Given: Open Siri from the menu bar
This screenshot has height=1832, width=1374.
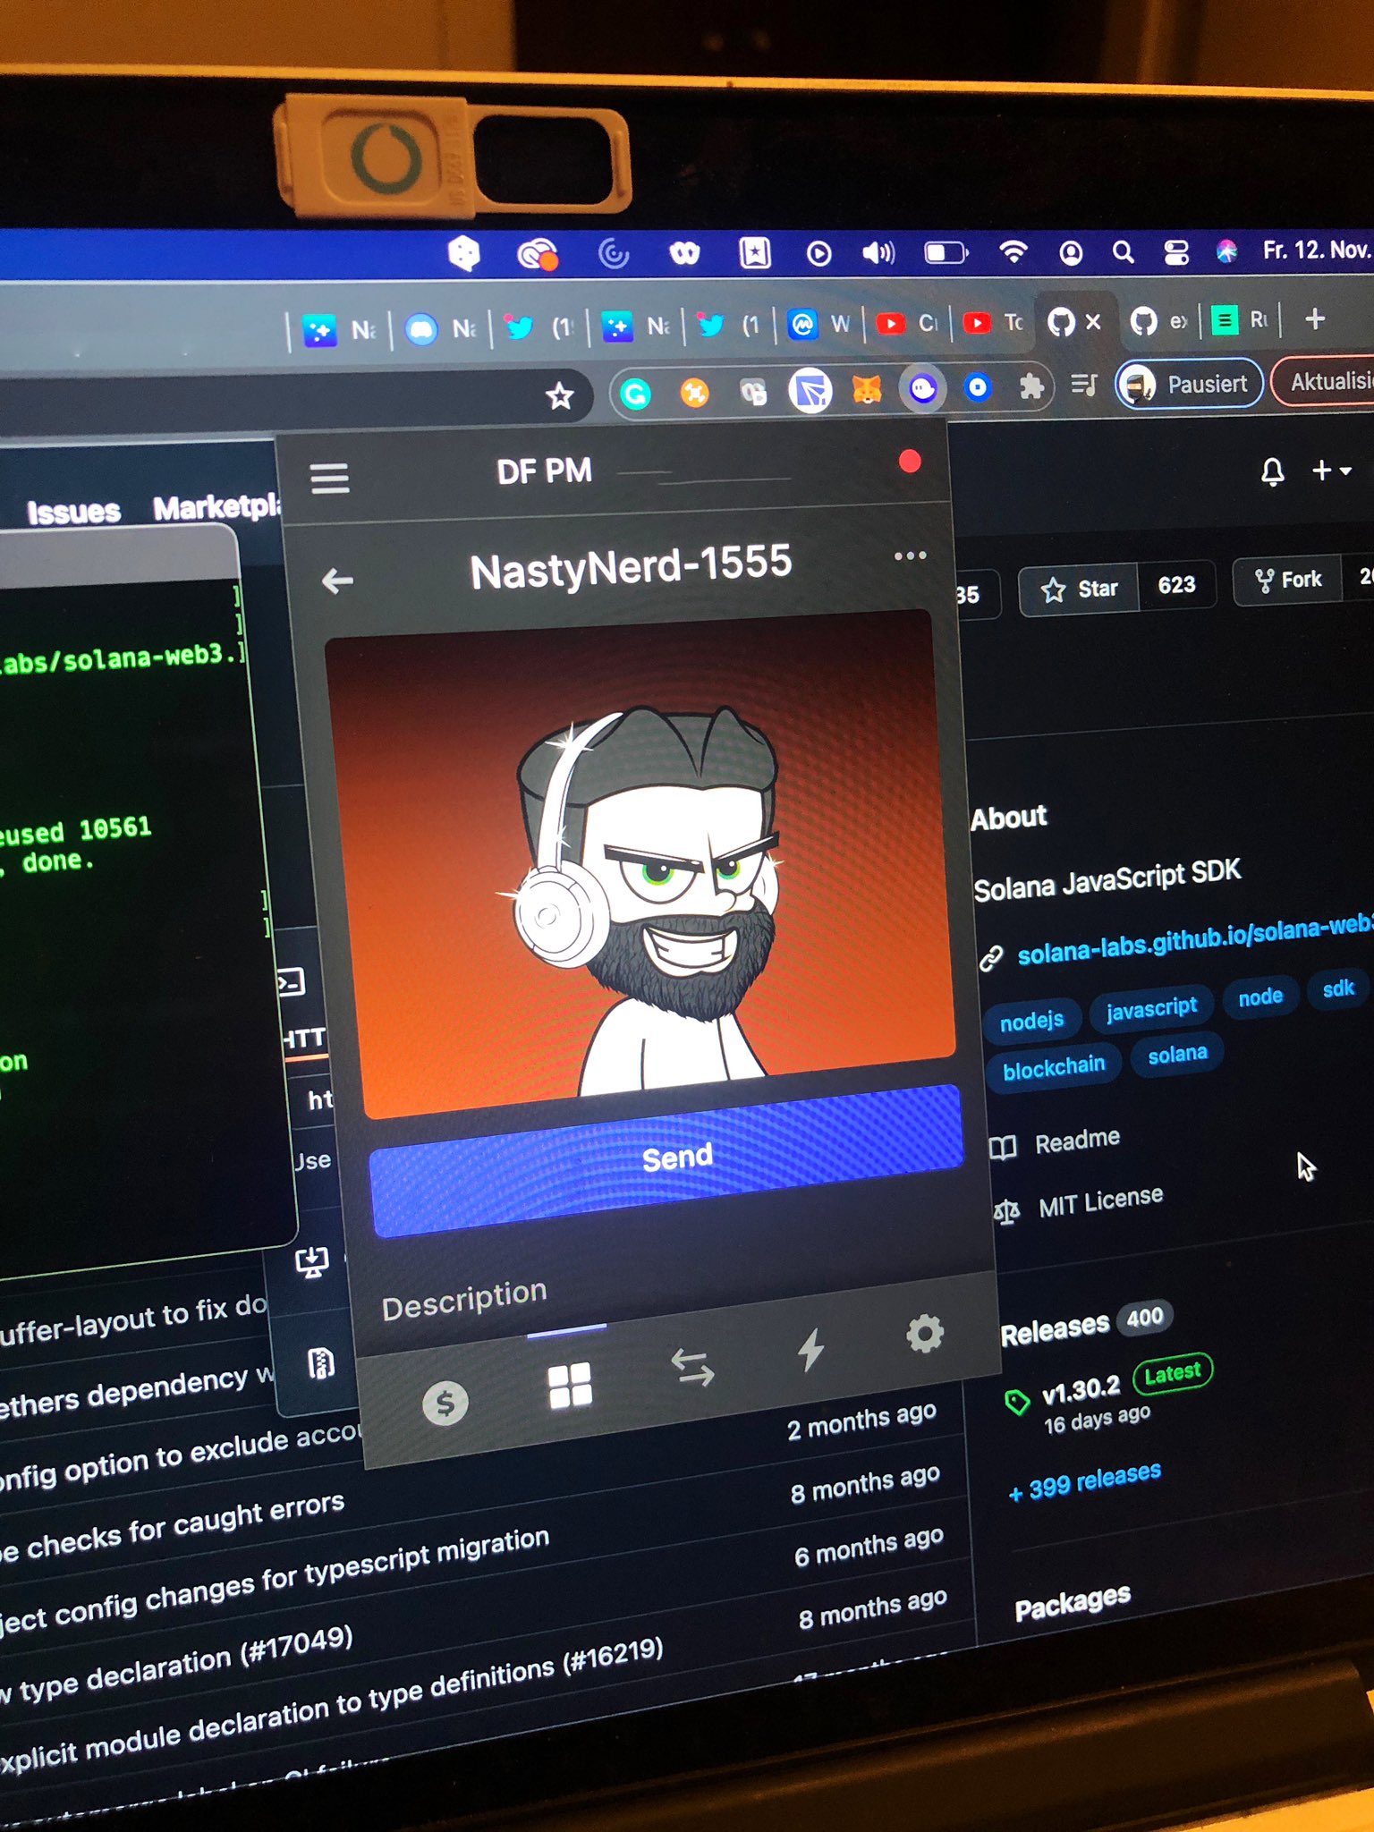Looking at the screenshot, I should click(x=1226, y=251).
